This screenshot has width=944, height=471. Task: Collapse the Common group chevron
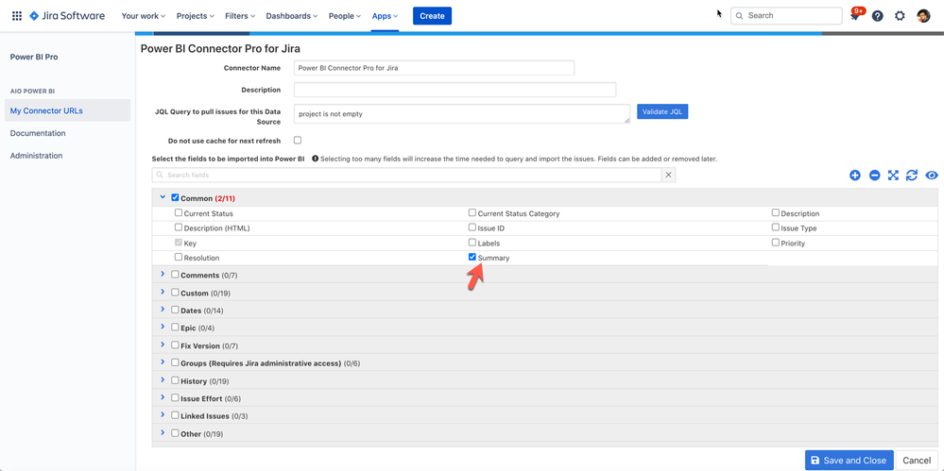tap(163, 196)
